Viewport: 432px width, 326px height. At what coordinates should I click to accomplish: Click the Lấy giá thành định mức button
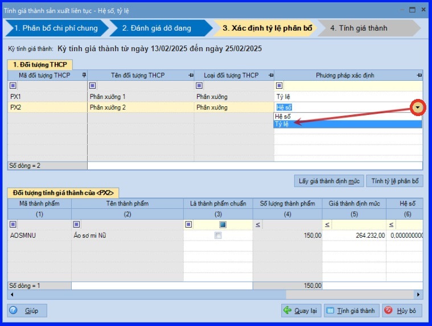click(x=329, y=181)
